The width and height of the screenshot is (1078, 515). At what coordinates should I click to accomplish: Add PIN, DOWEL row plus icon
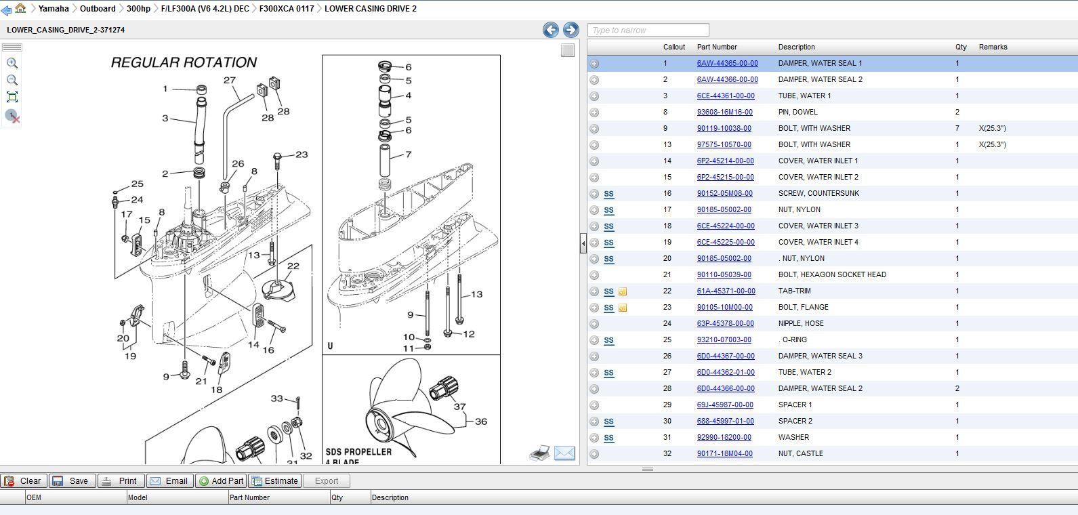click(x=594, y=112)
